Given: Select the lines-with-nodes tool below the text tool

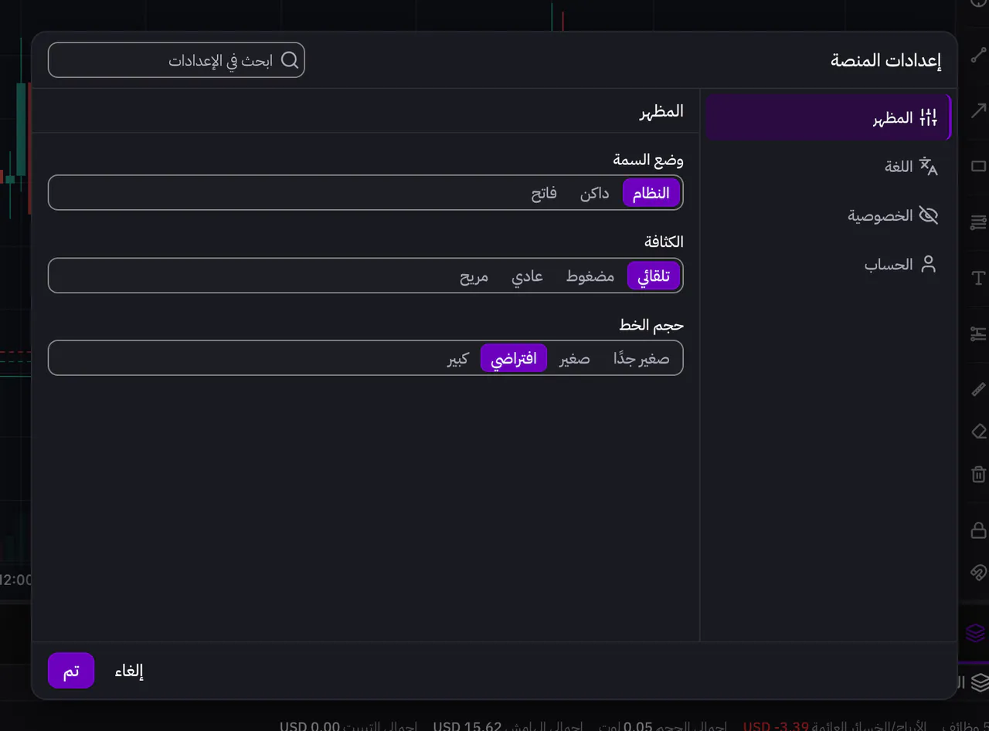Looking at the screenshot, I should click(978, 333).
